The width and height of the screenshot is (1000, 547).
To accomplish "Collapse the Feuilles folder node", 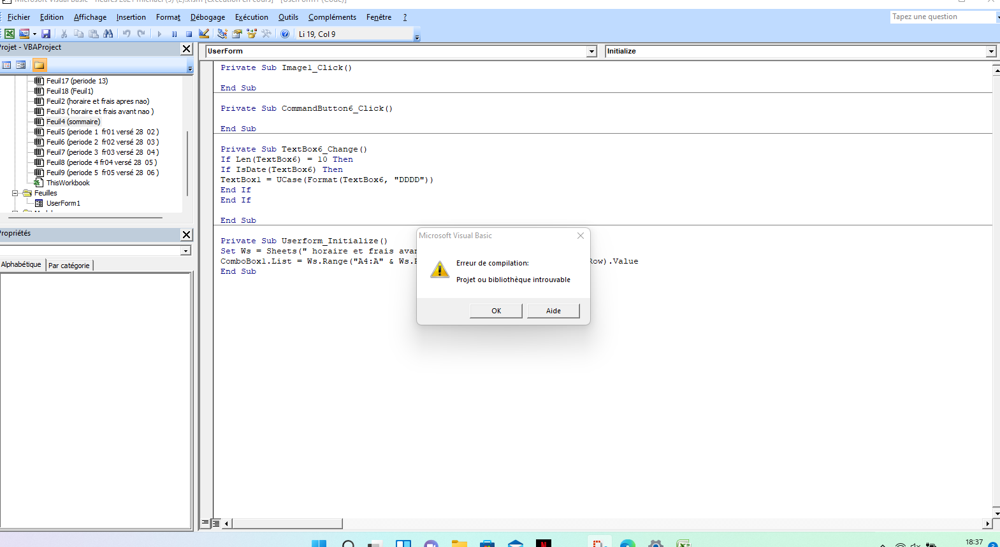I will pyautogui.click(x=15, y=193).
